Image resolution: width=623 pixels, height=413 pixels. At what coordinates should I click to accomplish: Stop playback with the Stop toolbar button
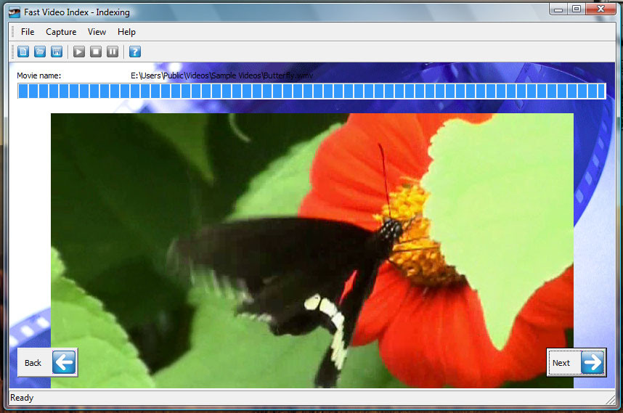coord(96,52)
